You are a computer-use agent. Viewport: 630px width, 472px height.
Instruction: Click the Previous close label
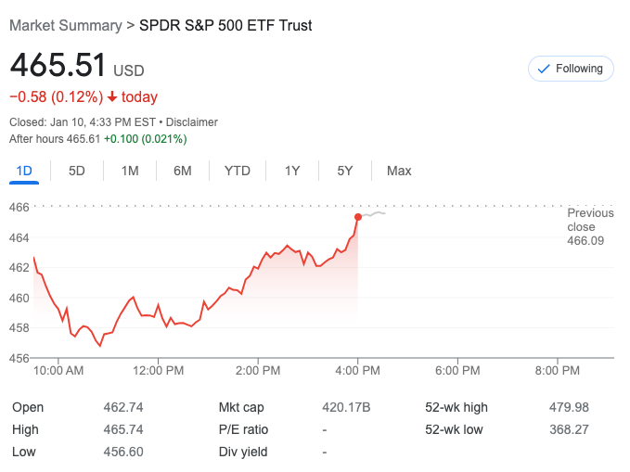(x=590, y=220)
